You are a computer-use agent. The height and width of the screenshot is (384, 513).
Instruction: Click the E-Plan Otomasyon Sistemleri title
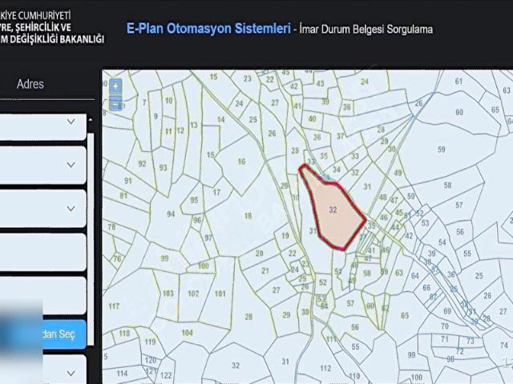(x=208, y=28)
